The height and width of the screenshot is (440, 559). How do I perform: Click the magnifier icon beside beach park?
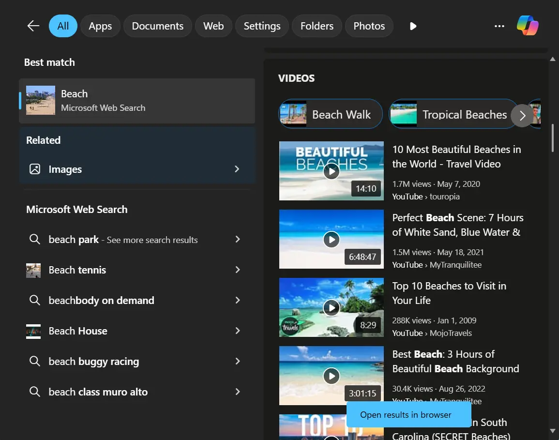(34, 239)
